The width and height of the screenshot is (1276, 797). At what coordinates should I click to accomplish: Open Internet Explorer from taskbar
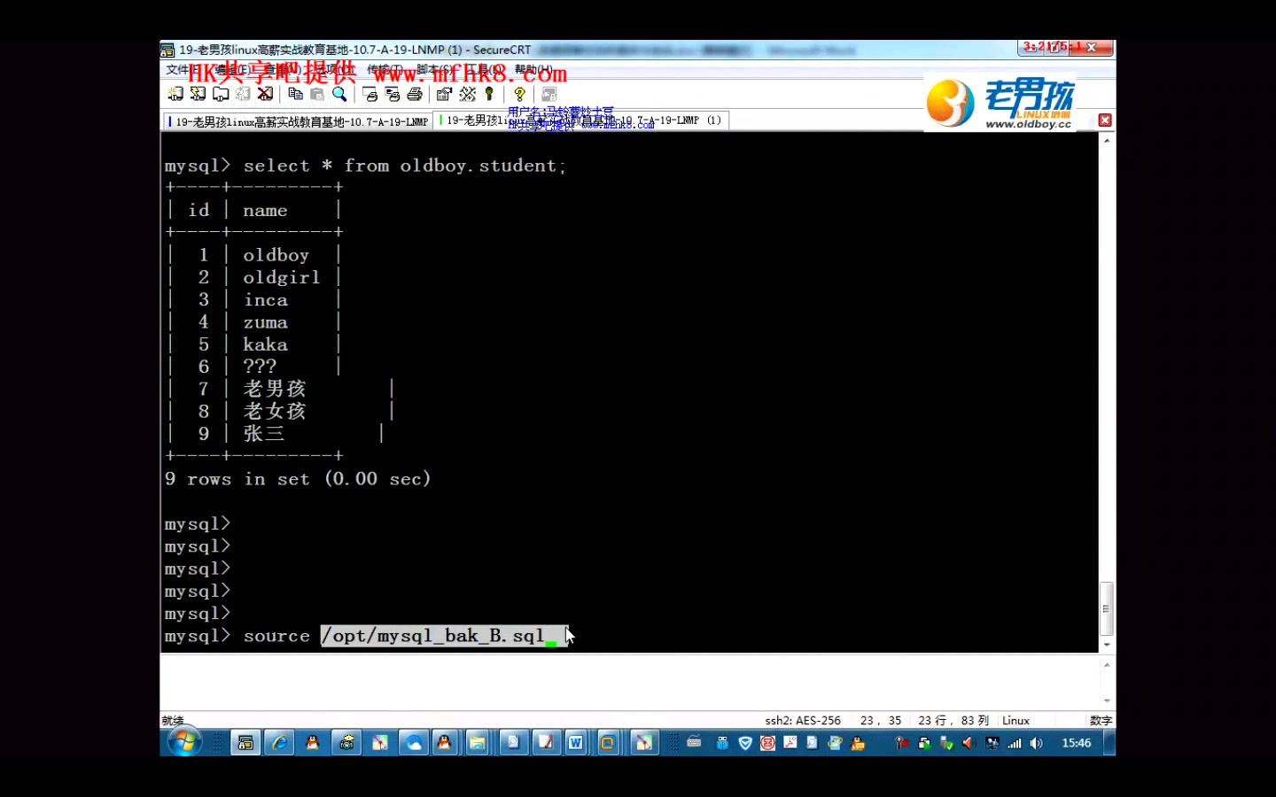click(279, 743)
